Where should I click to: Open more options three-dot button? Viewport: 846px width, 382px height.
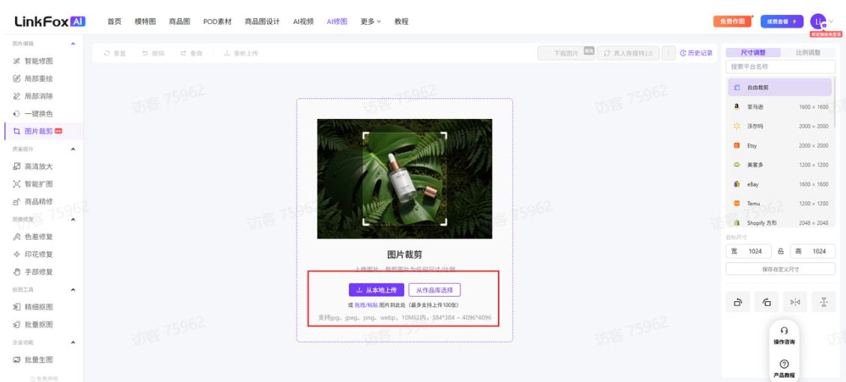point(669,53)
